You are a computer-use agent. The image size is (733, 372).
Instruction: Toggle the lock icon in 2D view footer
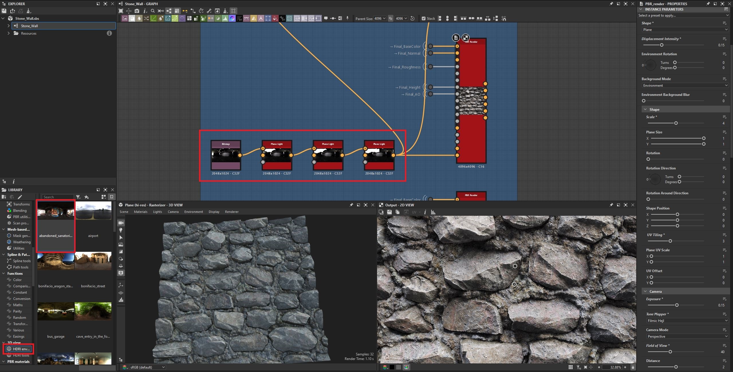(633, 367)
